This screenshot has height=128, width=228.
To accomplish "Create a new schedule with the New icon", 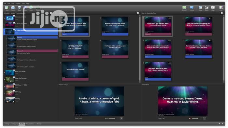I will coord(7,8).
